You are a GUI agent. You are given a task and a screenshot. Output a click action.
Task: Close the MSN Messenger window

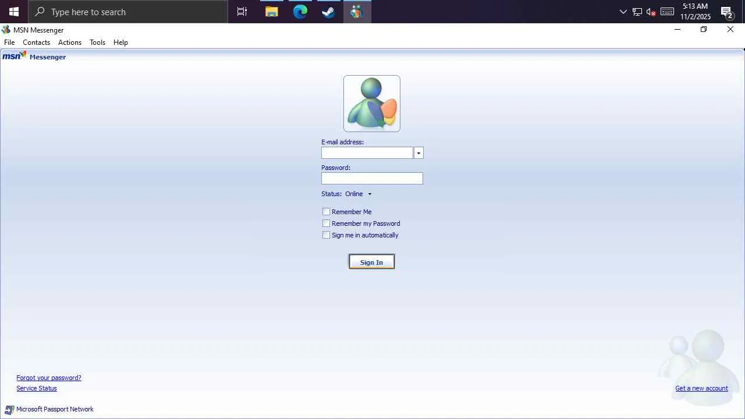tap(730, 30)
